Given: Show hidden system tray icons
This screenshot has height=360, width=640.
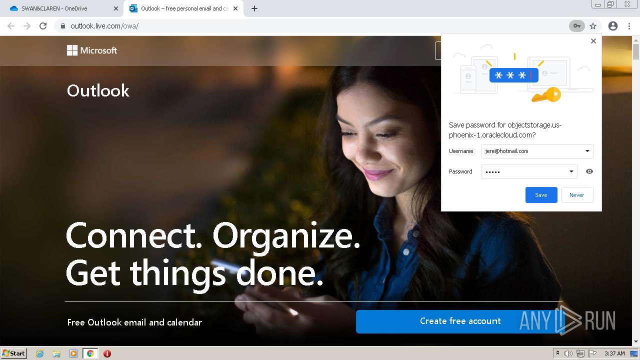Looking at the screenshot, I should [x=557, y=353].
